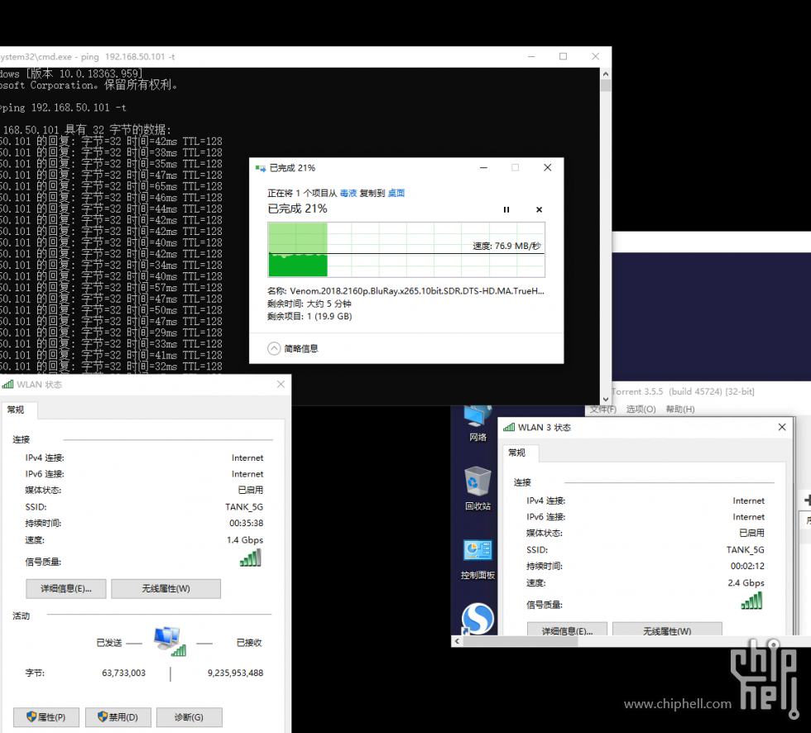
Task: Click the WLAN 3 状态 title bar signal icon
Action: tap(509, 427)
